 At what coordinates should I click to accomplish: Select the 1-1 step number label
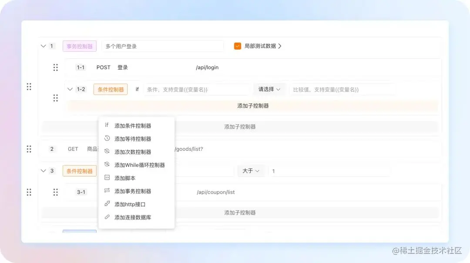click(x=81, y=67)
